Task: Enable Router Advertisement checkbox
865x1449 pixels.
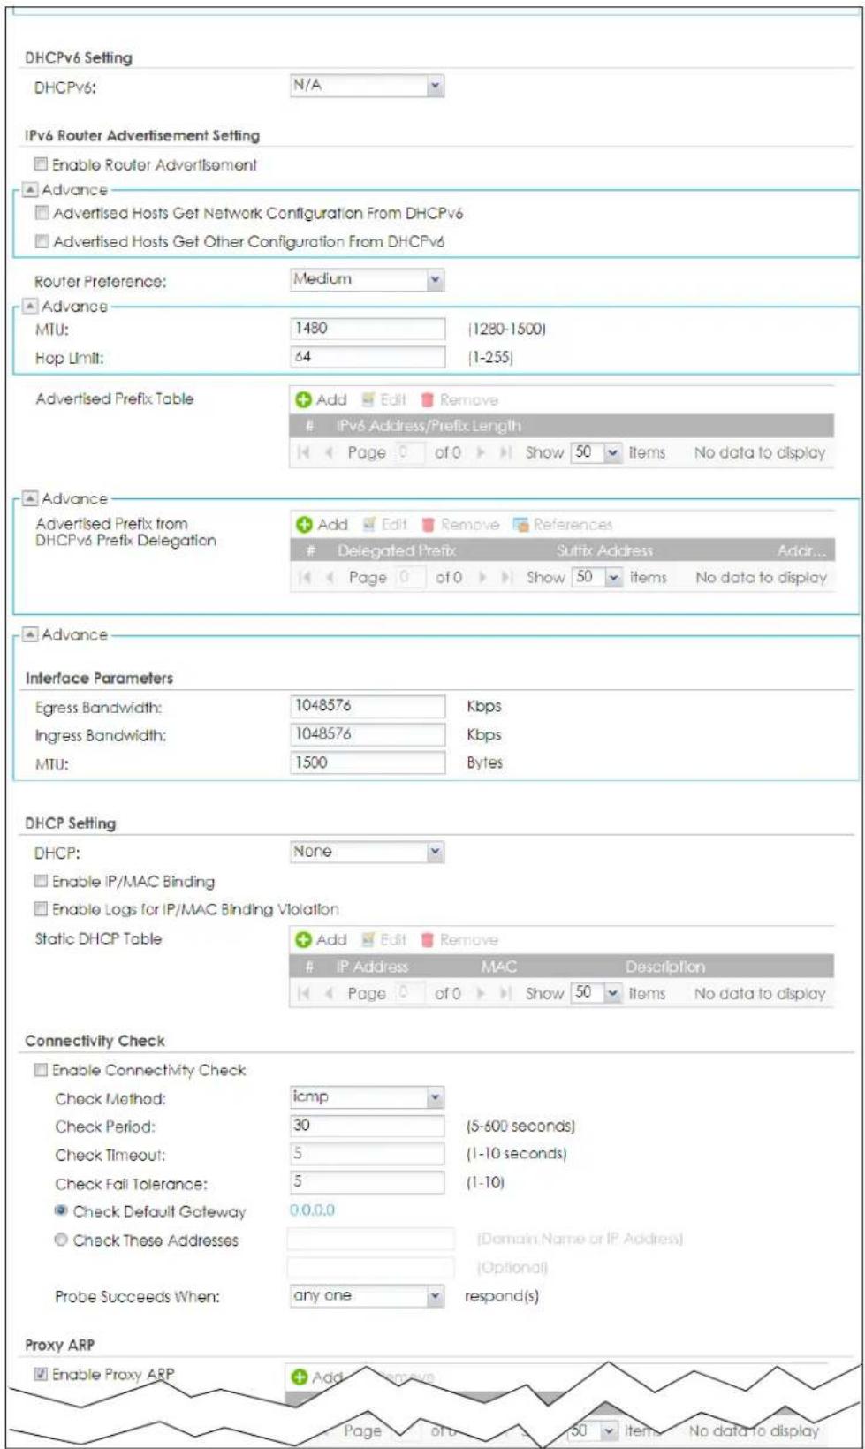Action: (x=41, y=164)
